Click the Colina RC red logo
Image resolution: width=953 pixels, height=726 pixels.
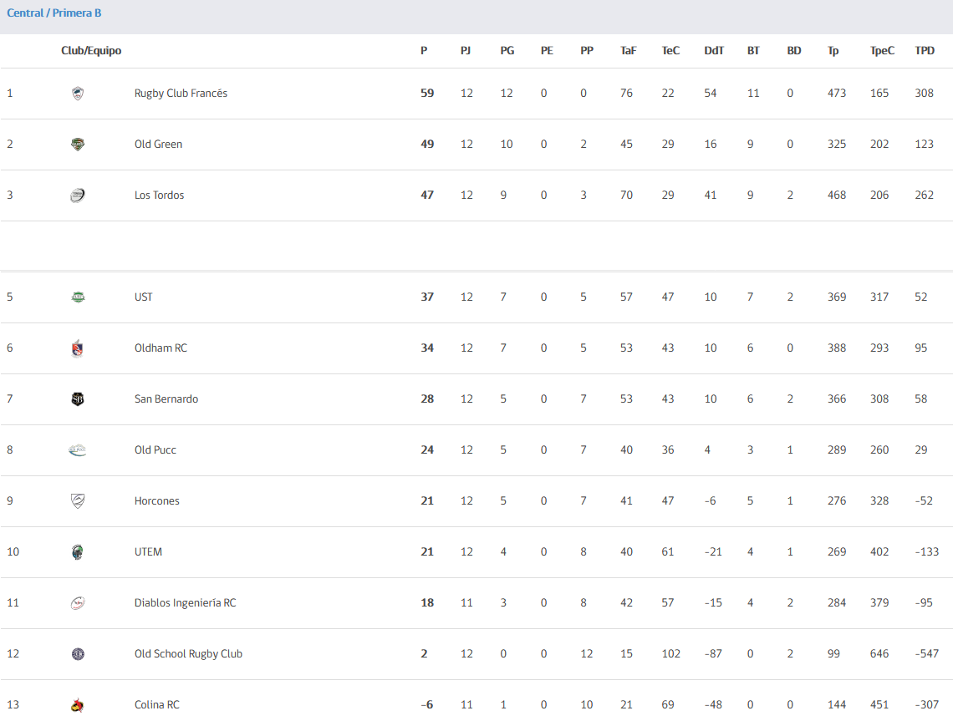pos(78,705)
